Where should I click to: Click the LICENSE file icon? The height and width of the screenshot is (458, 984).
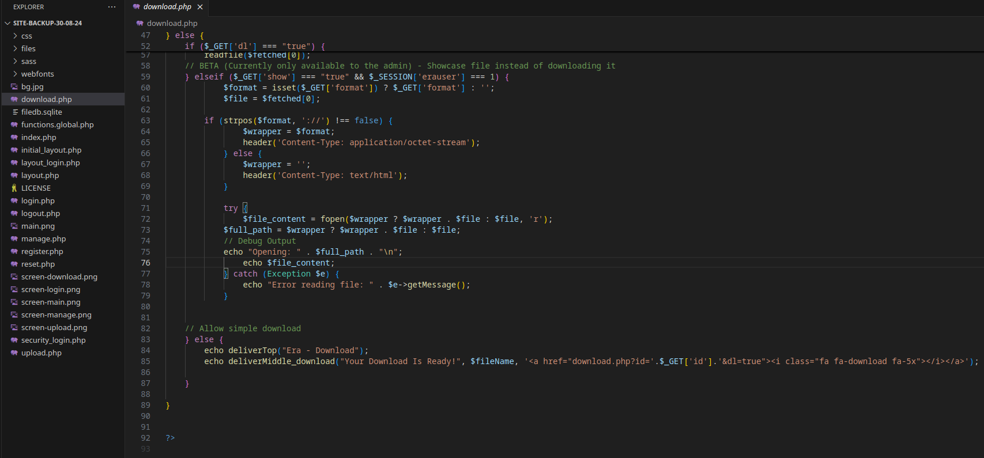coord(14,188)
